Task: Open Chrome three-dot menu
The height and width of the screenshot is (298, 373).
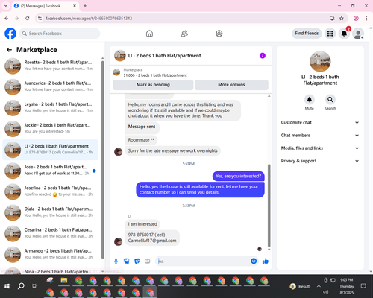Action: 366,19
